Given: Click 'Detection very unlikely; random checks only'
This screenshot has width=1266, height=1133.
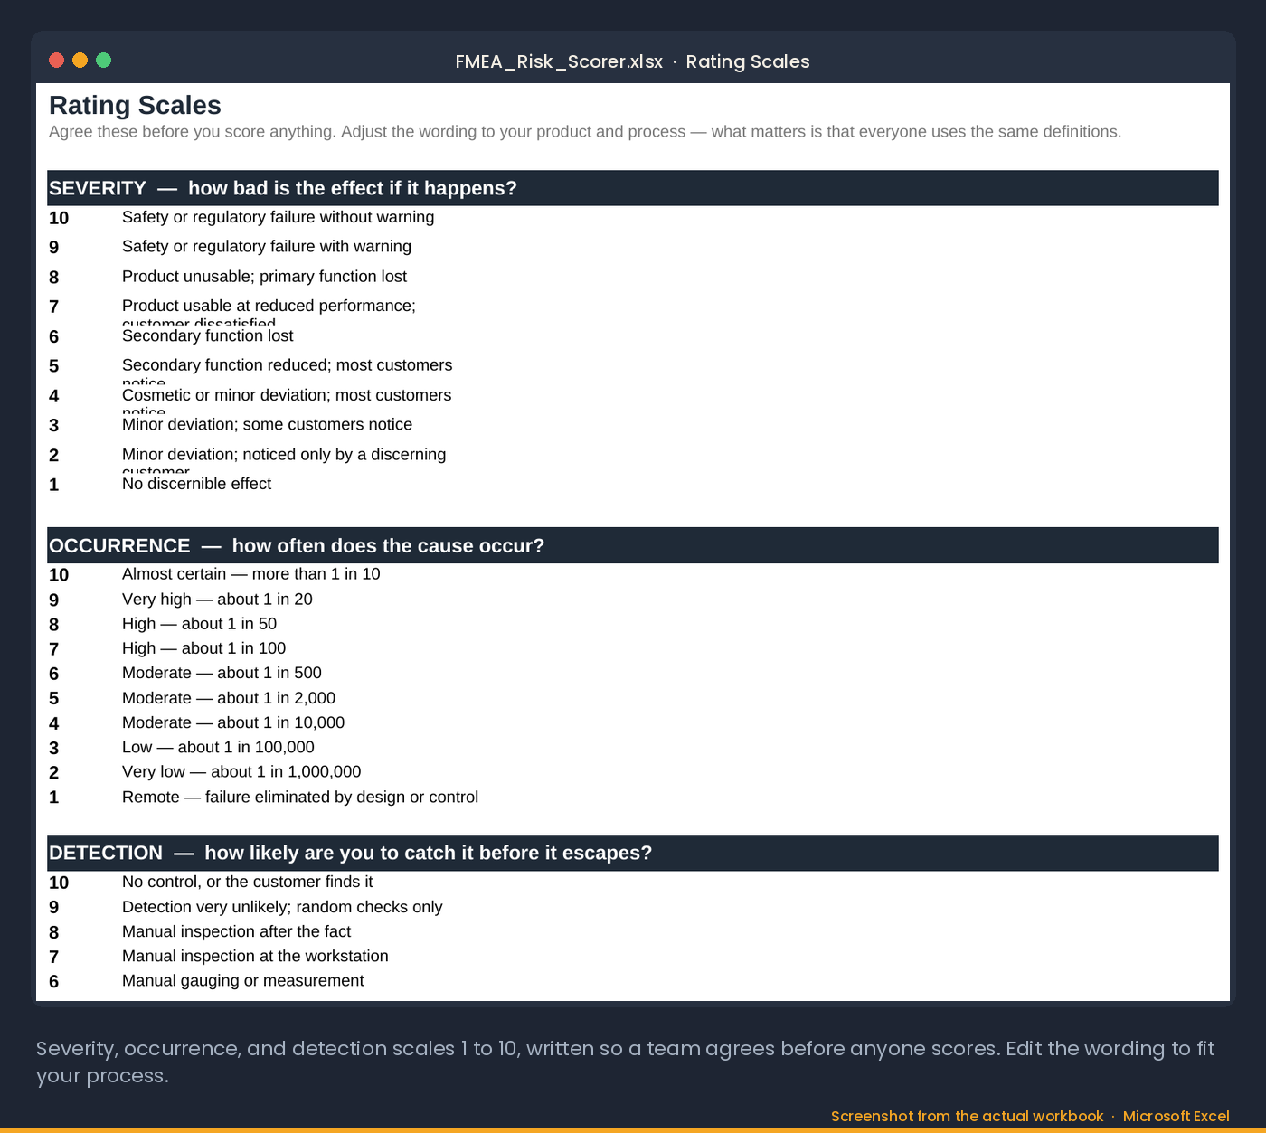Looking at the screenshot, I should click(x=282, y=907).
